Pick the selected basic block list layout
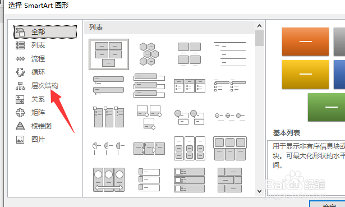Screen dimensions: 345x207 109,54
